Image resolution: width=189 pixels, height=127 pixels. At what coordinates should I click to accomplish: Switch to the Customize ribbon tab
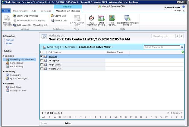pos(46,11)
